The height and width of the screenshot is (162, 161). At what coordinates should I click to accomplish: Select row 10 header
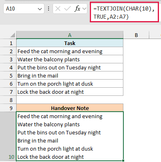click(x=8, y=136)
